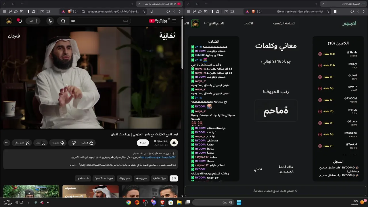Open new tab in the YouTube window
Image resolution: width=368 pixels, height=207 pixels.
(132, 4)
